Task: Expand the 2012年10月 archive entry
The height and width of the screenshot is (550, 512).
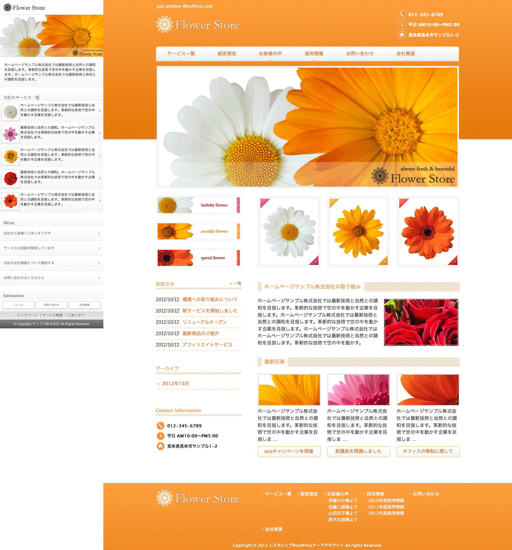Action: [175, 384]
